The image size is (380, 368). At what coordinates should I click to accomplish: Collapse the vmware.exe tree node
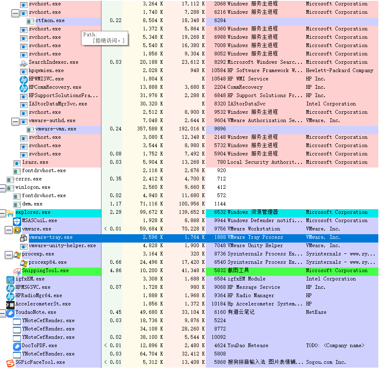(8, 230)
